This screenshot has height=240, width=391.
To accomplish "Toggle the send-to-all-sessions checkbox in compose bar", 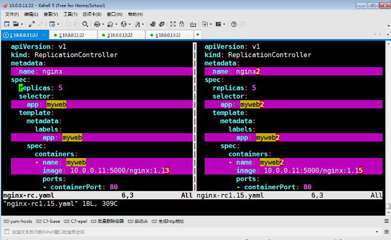I will [x=7, y=232].
